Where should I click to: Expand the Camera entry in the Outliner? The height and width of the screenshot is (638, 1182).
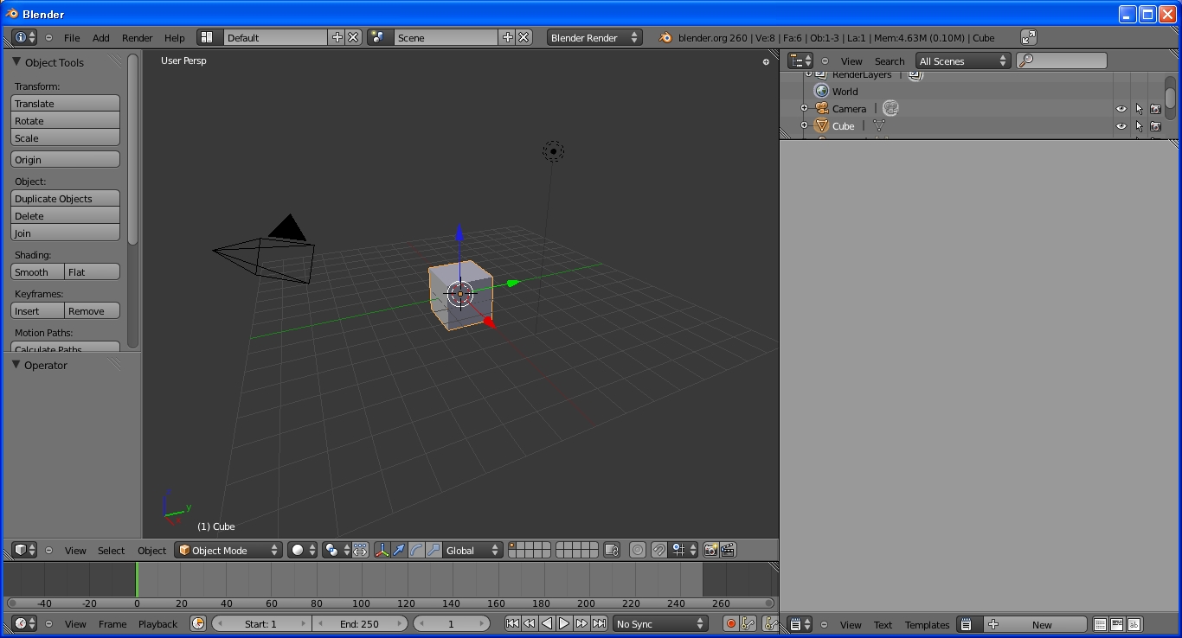tap(805, 108)
